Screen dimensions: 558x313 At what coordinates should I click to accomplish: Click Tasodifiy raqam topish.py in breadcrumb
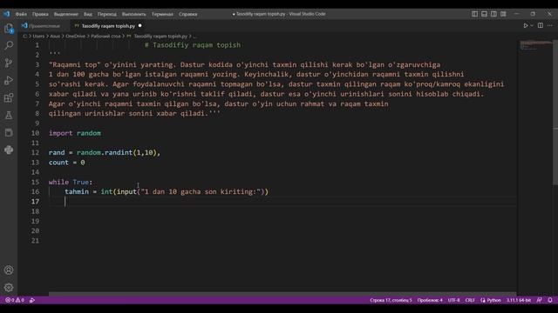point(160,37)
